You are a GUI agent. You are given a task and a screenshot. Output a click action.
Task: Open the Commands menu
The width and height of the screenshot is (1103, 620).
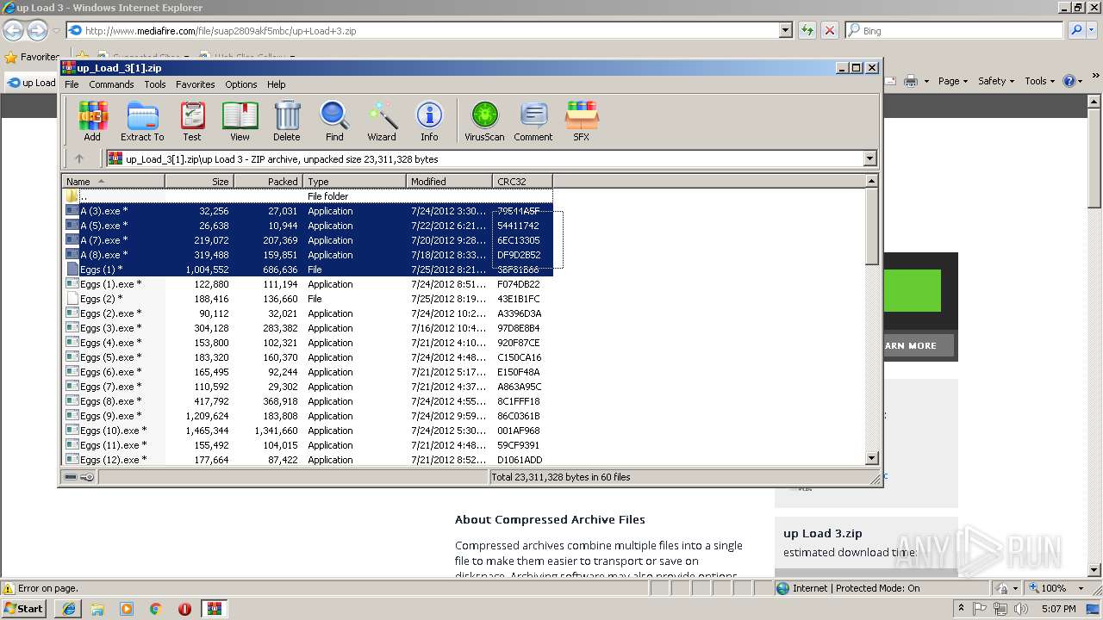click(x=111, y=84)
